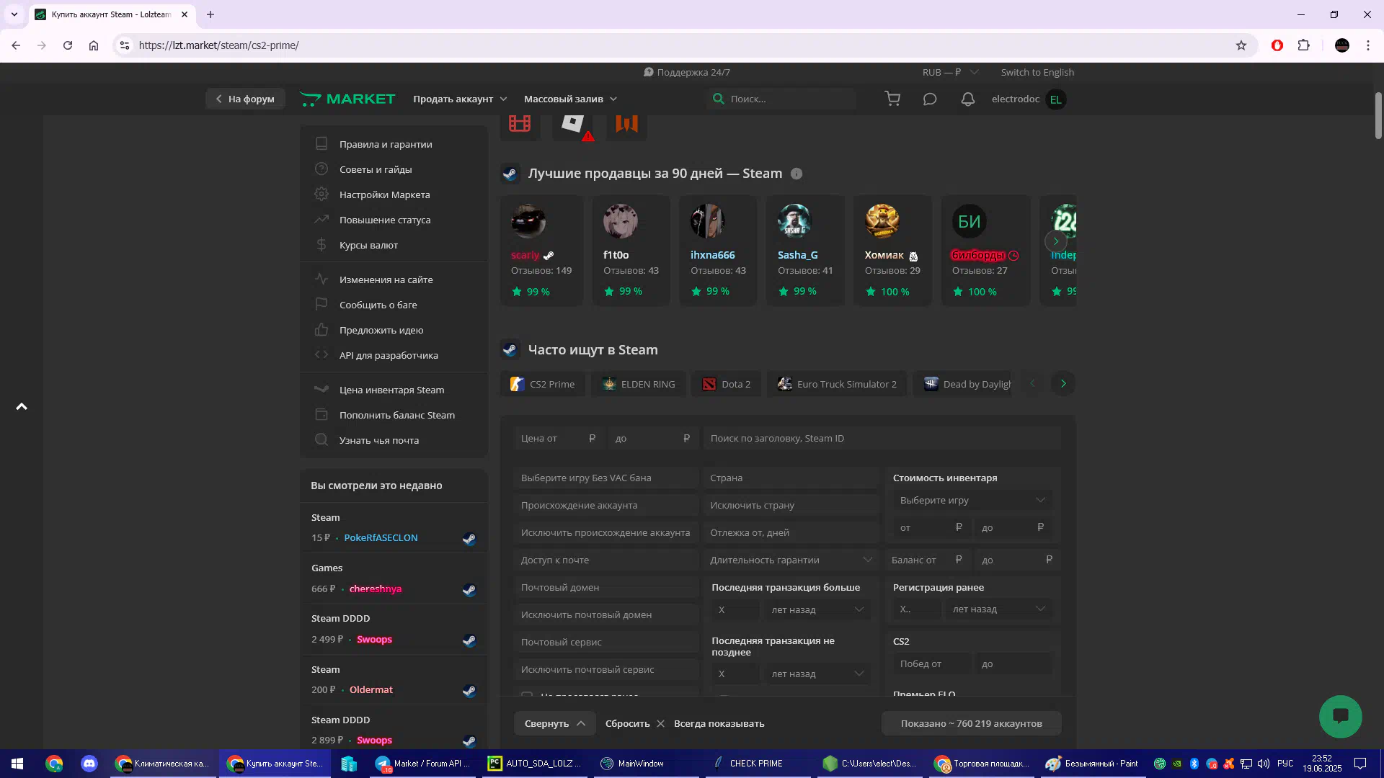Select the CS2 Prime quick filter tag
This screenshot has height=778, width=1384.
pos(543,384)
